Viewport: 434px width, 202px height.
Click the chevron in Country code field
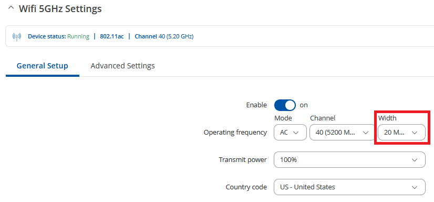415,187
